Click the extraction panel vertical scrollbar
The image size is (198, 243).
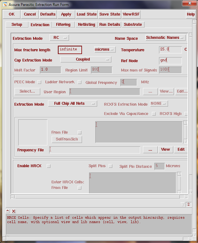191,113
